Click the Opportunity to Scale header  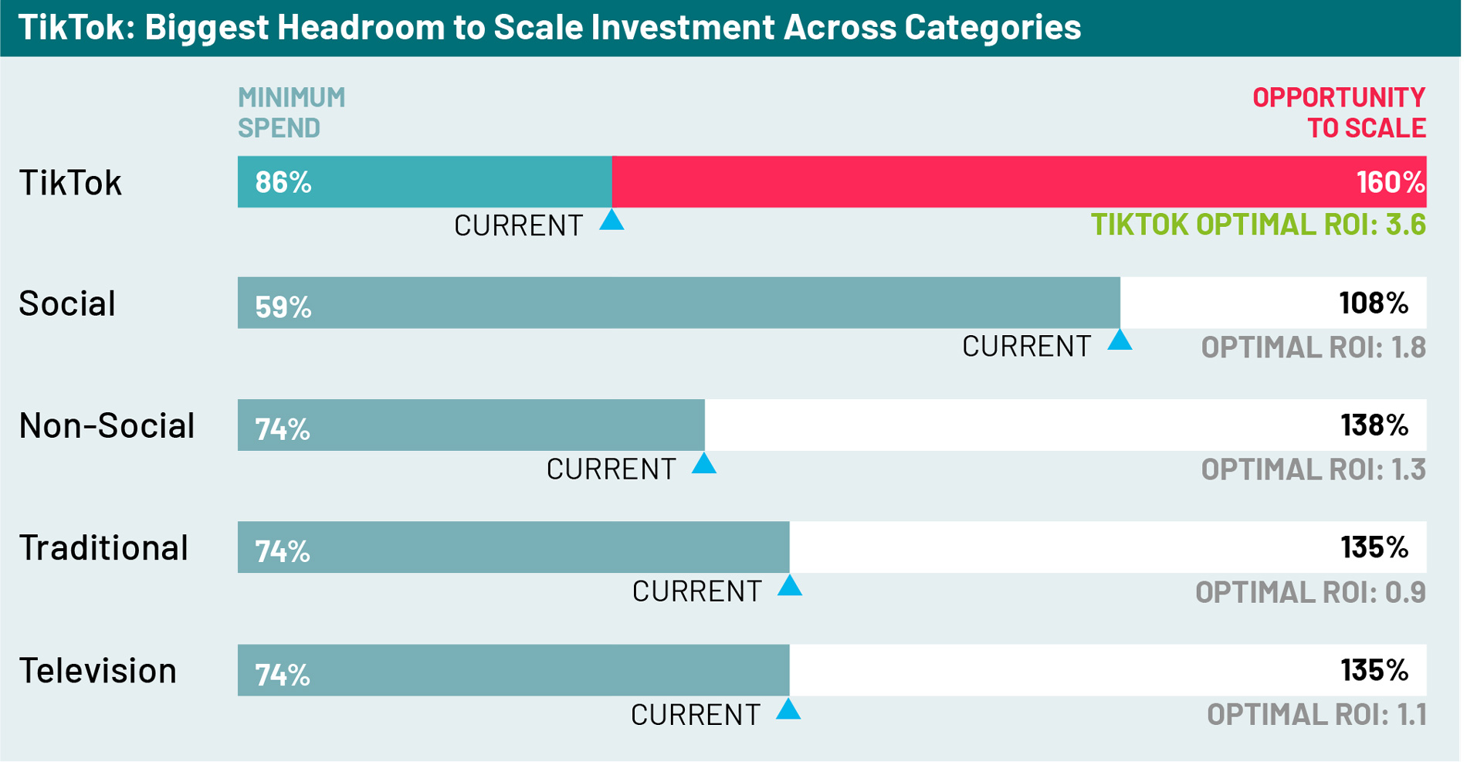coord(1340,113)
